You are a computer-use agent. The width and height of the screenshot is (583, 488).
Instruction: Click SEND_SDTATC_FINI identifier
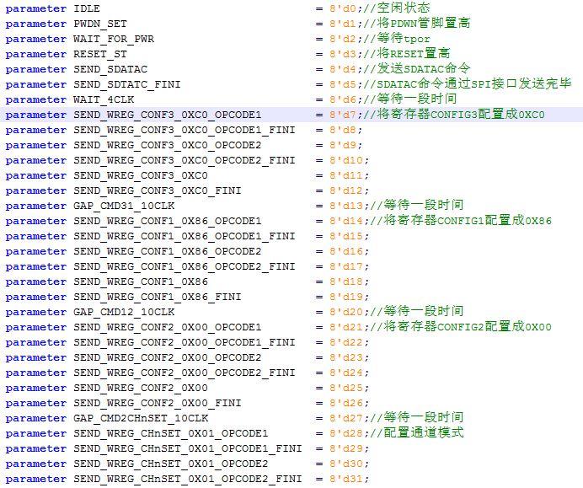tap(126, 84)
